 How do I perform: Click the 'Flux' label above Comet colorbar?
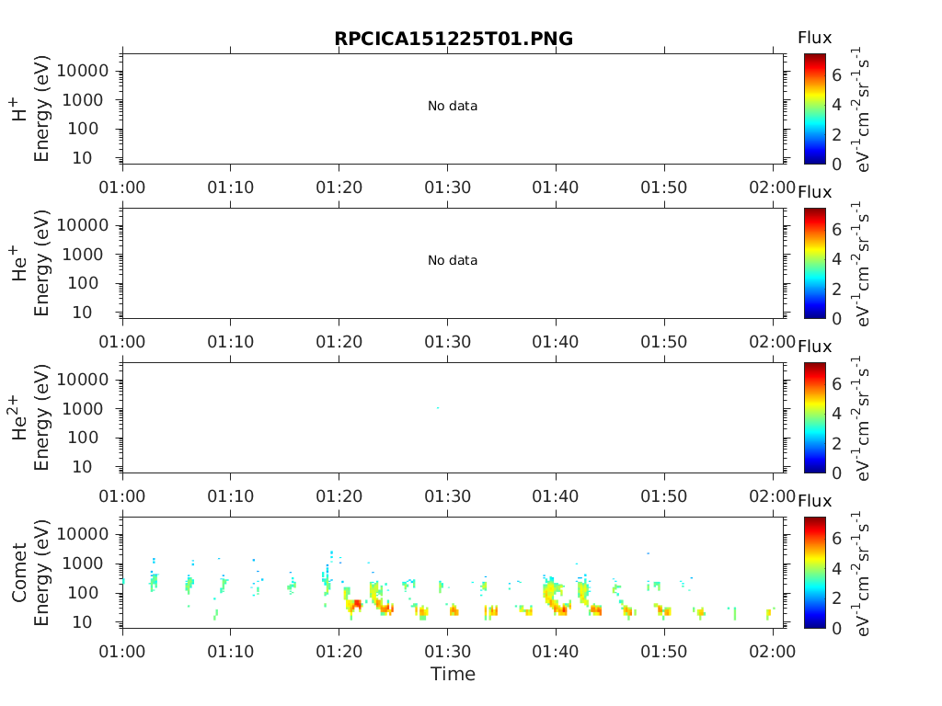tap(815, 501)
